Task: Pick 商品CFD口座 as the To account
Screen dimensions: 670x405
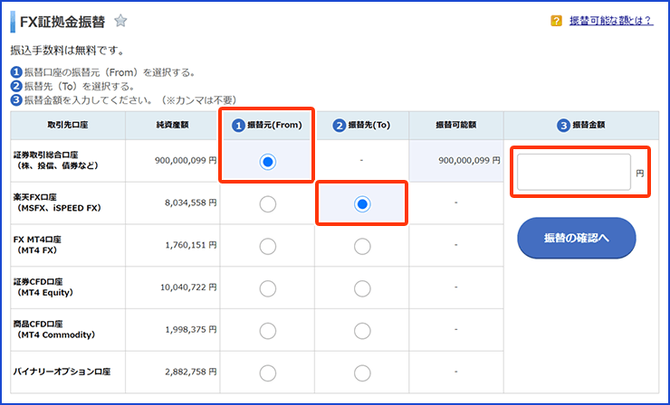Action: 362,331
